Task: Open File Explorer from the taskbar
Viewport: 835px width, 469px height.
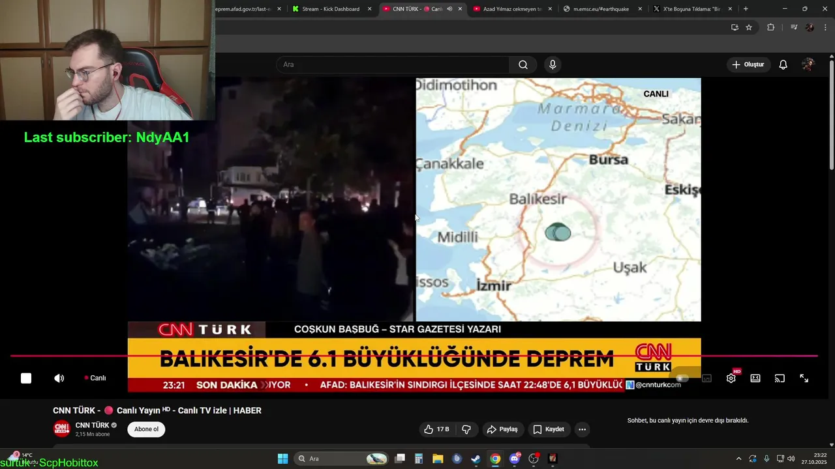Action: coord(438,459)
